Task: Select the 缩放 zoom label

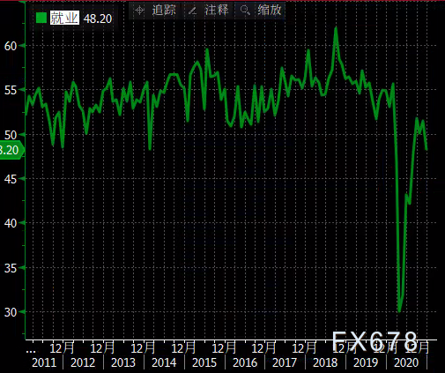Action: click(270, 11)
